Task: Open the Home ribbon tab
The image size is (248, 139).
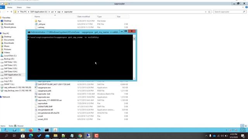Action: pyautogui.click(x=10, y=7)
